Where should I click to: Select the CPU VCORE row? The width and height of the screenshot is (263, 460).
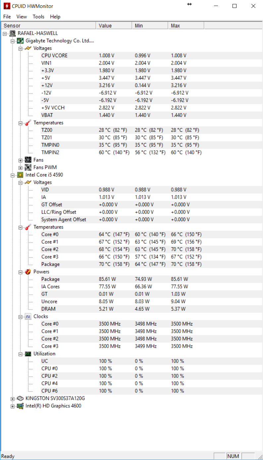point(132,56)
